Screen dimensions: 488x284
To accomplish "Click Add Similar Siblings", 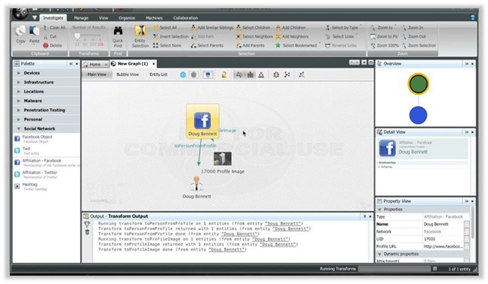I will (x=212, y=28).
